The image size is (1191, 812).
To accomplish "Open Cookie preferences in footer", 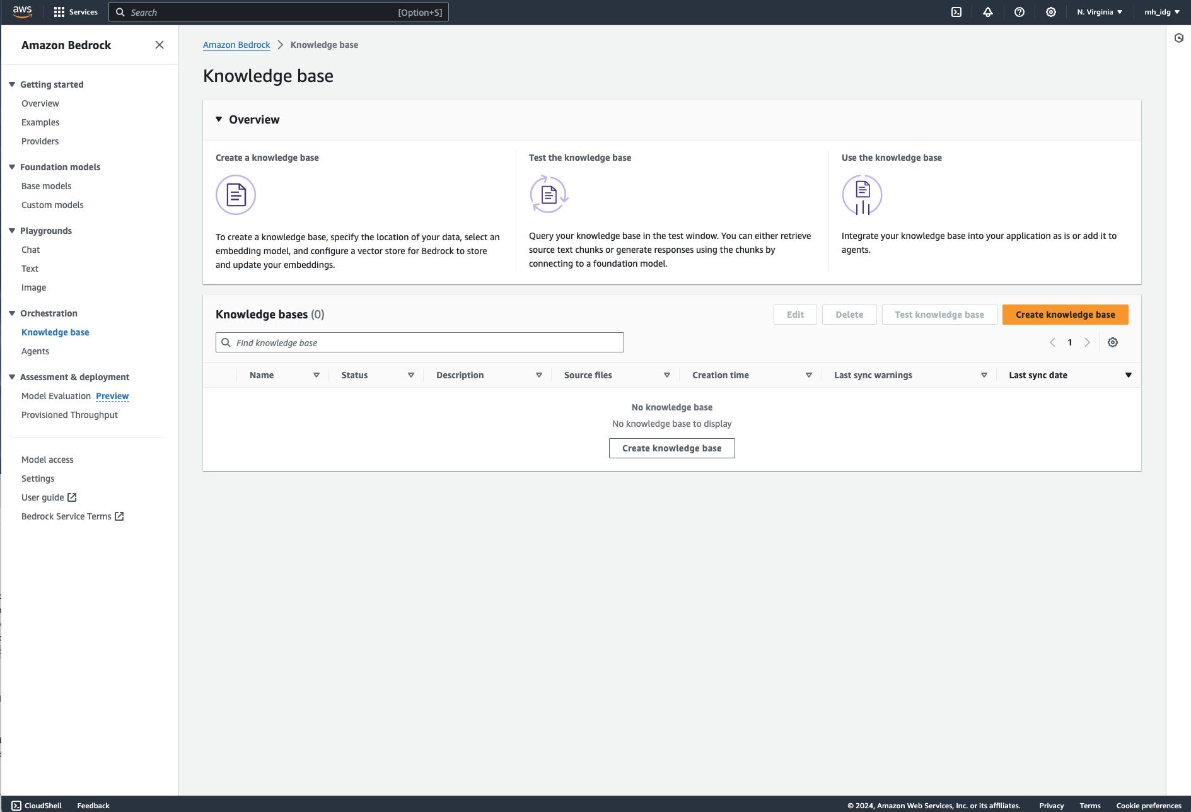I will 1149,806.
